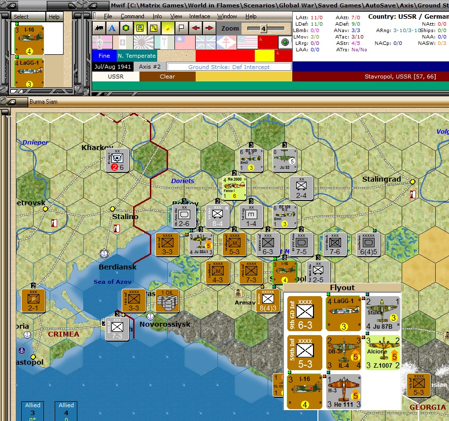The image size is (449, 421).
Task: Click the Ju 52 transport on the map
Action: pos(284,160)
